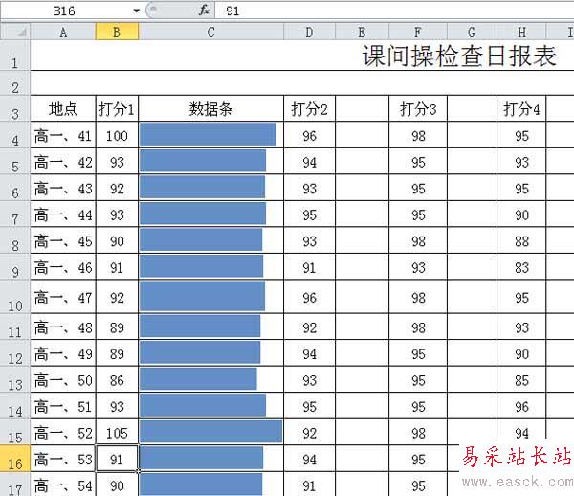Select row 1 header
Viewport: 574px width, 496px height.
click(15, 56)
